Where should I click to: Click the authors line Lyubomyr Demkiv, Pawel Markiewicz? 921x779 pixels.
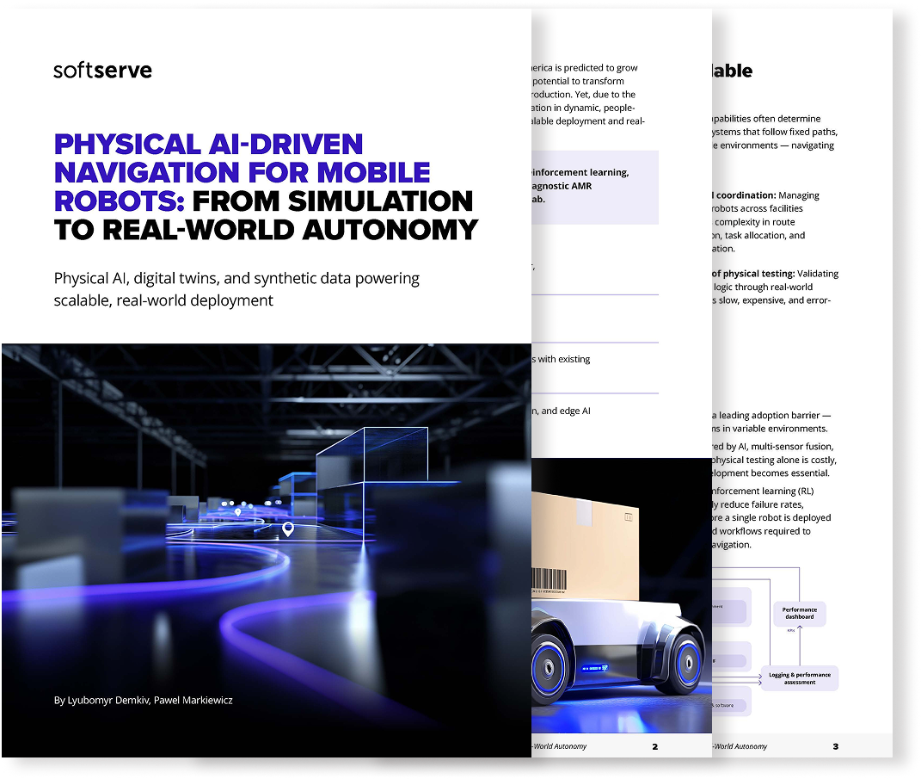(x=143, y=700)
